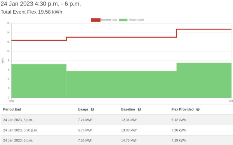Click the 7.24 kWh usage value

tap(85, 120)
